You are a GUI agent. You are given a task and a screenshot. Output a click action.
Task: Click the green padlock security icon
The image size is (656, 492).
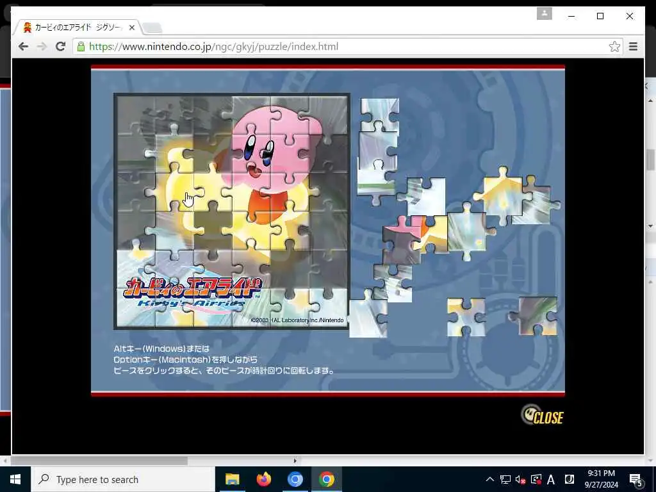coord(81,46)
